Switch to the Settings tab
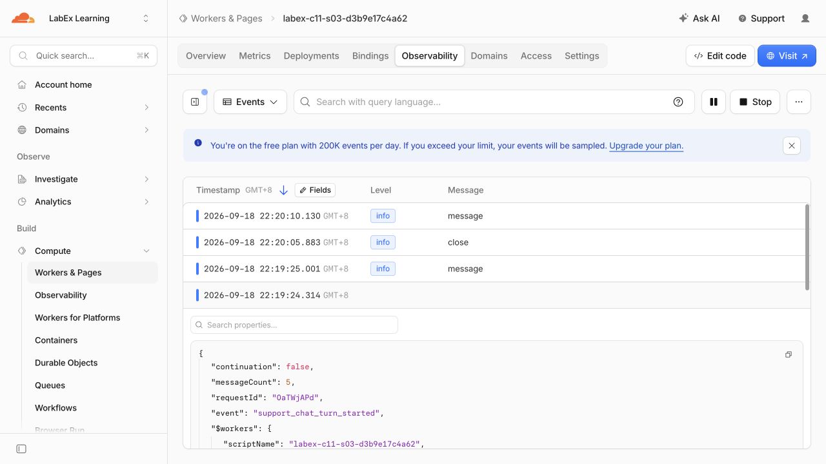This screenshot has height=464, width=826. pyautogui.click(x=582, y=56)
